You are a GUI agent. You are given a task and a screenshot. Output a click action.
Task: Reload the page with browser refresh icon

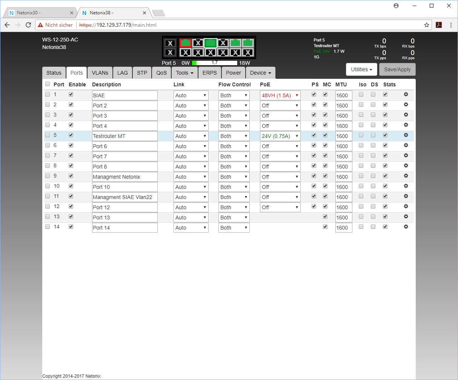[28, 25]
